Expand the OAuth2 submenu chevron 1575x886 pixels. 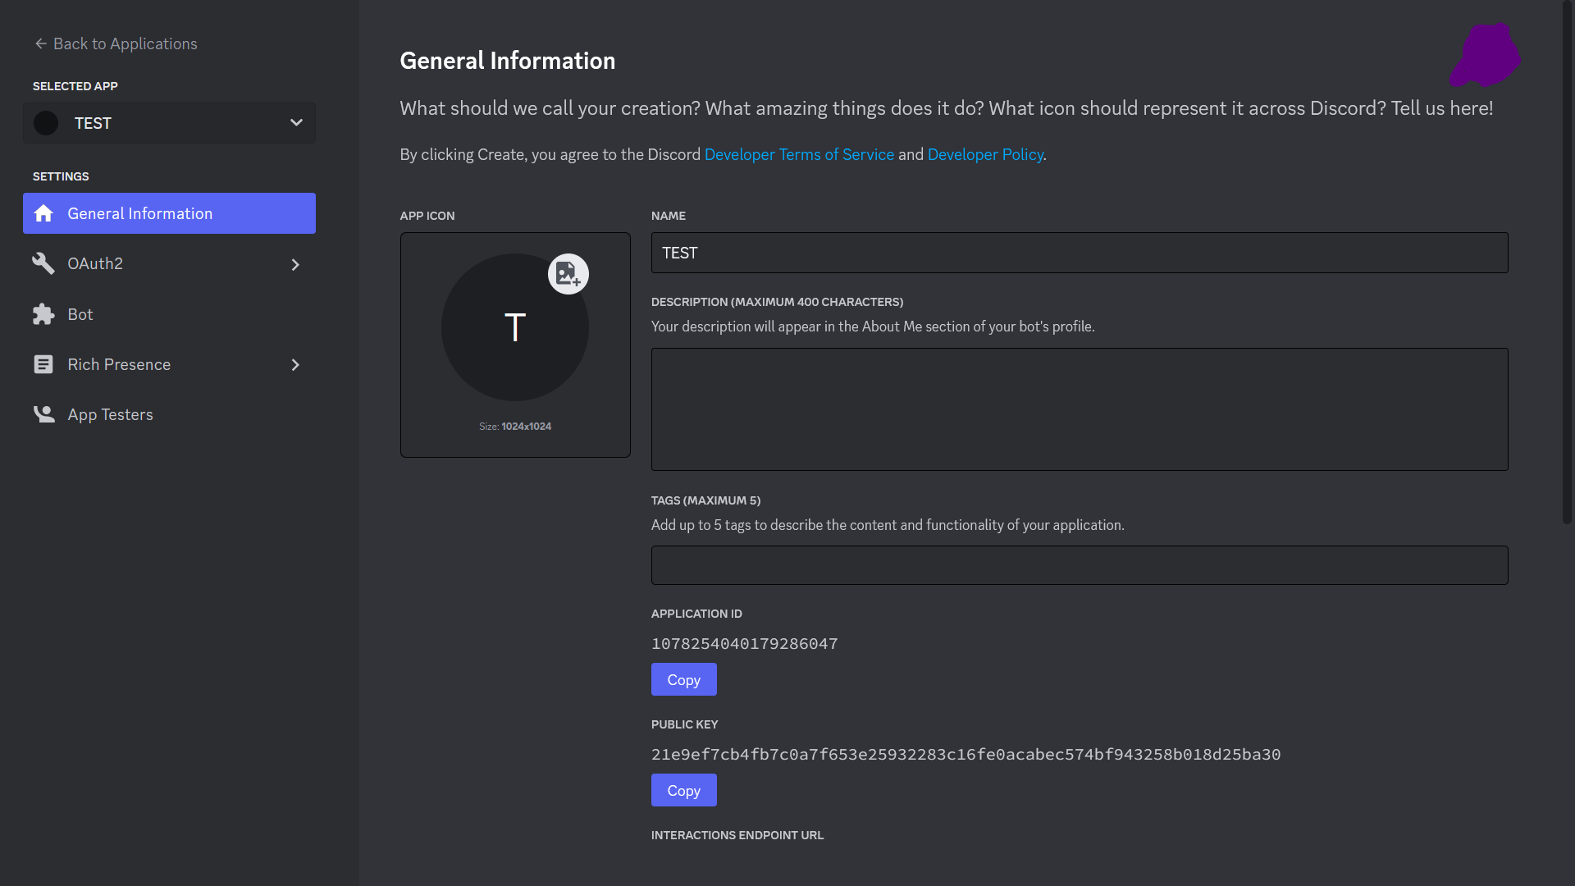295,264
